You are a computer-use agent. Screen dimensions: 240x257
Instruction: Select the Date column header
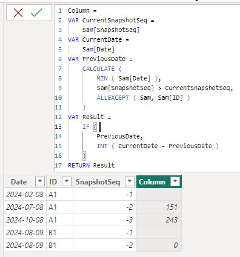pyautogui.click(x=19, y=182)
